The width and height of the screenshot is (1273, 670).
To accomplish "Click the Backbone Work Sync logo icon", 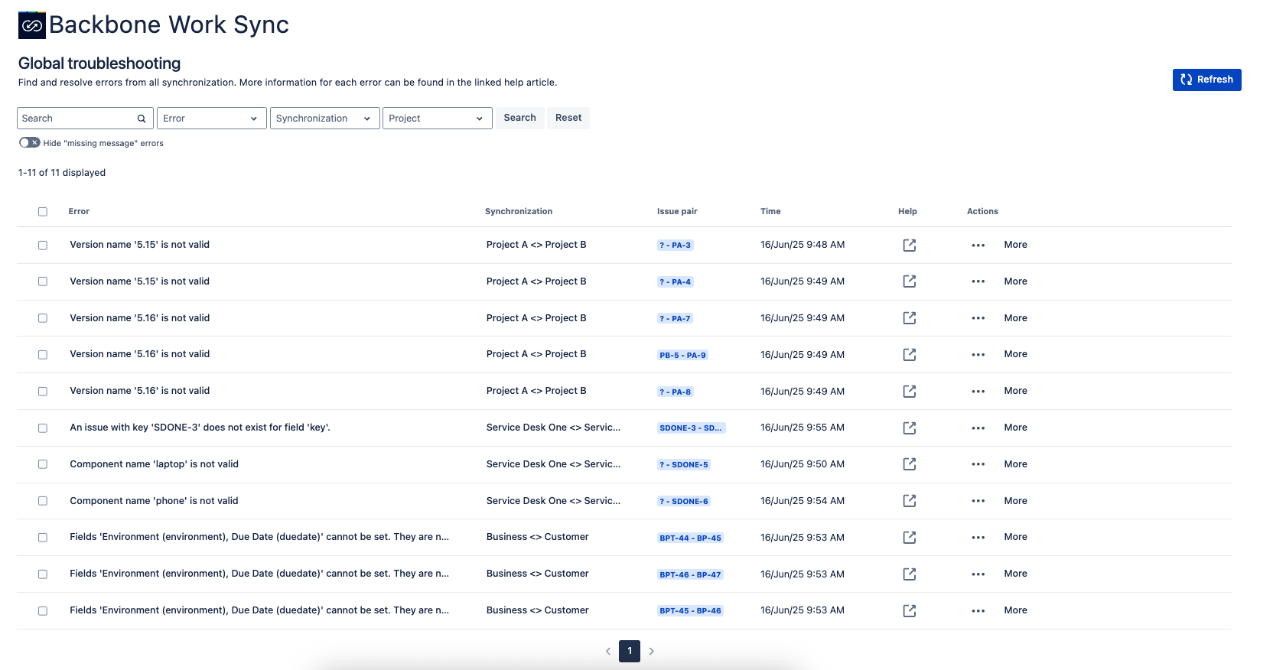I will pos(32,25).
